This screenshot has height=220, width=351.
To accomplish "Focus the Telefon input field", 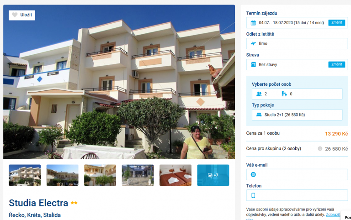I will click(x=297, y=195).
